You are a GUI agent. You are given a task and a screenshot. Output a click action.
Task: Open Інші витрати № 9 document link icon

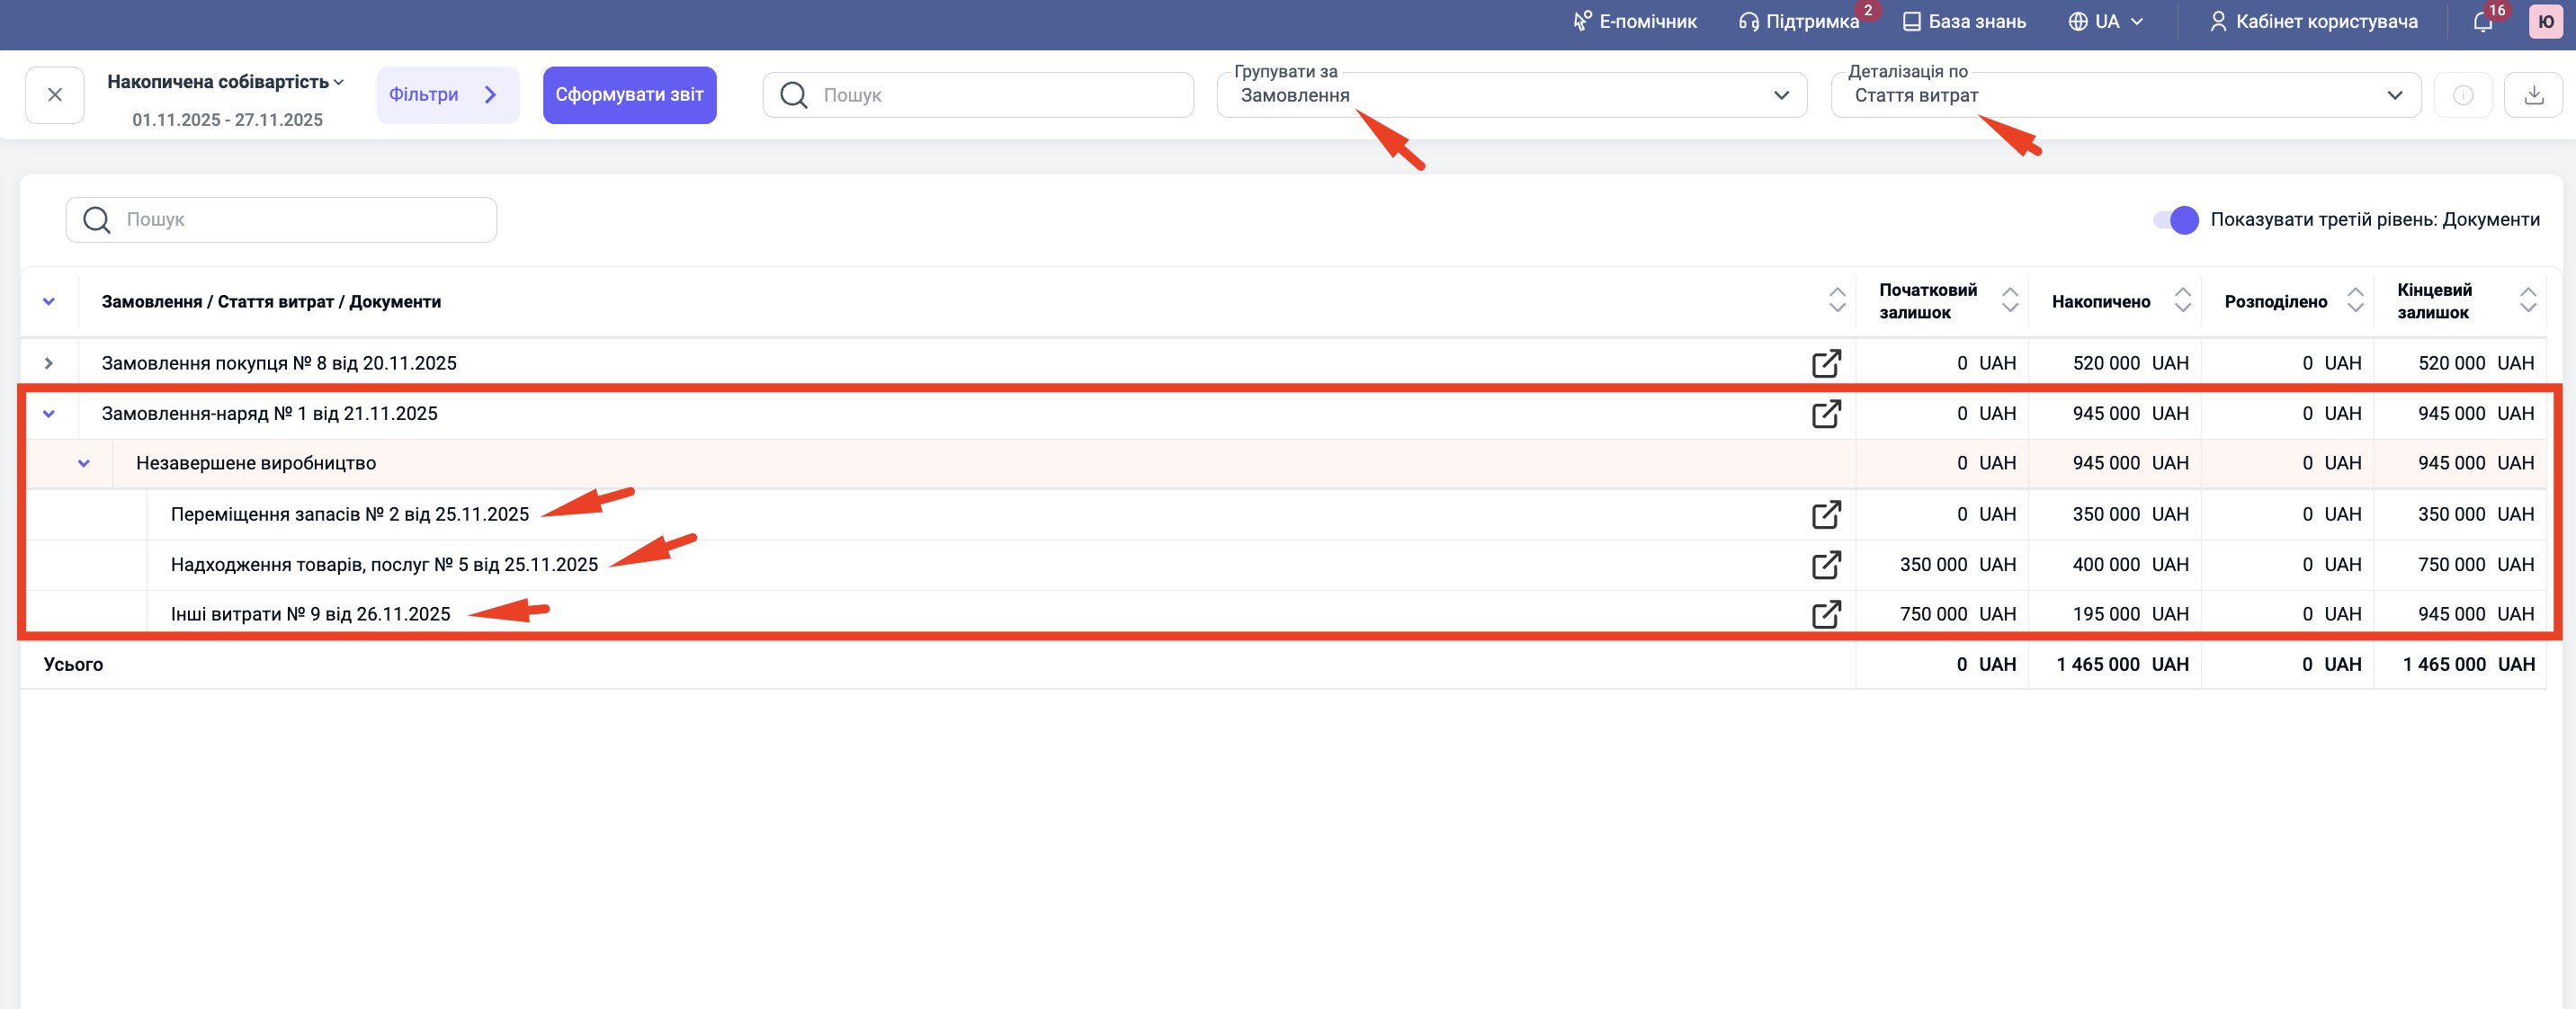pyautogui.click(x=1825, y=614)
